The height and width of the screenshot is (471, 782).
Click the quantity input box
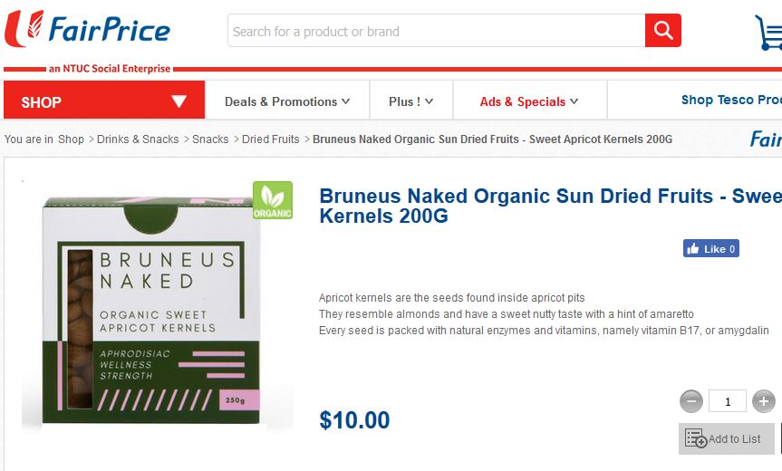tap(728, 401)
